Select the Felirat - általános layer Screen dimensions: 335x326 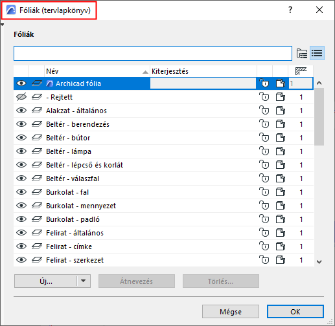tap(163, 233)
